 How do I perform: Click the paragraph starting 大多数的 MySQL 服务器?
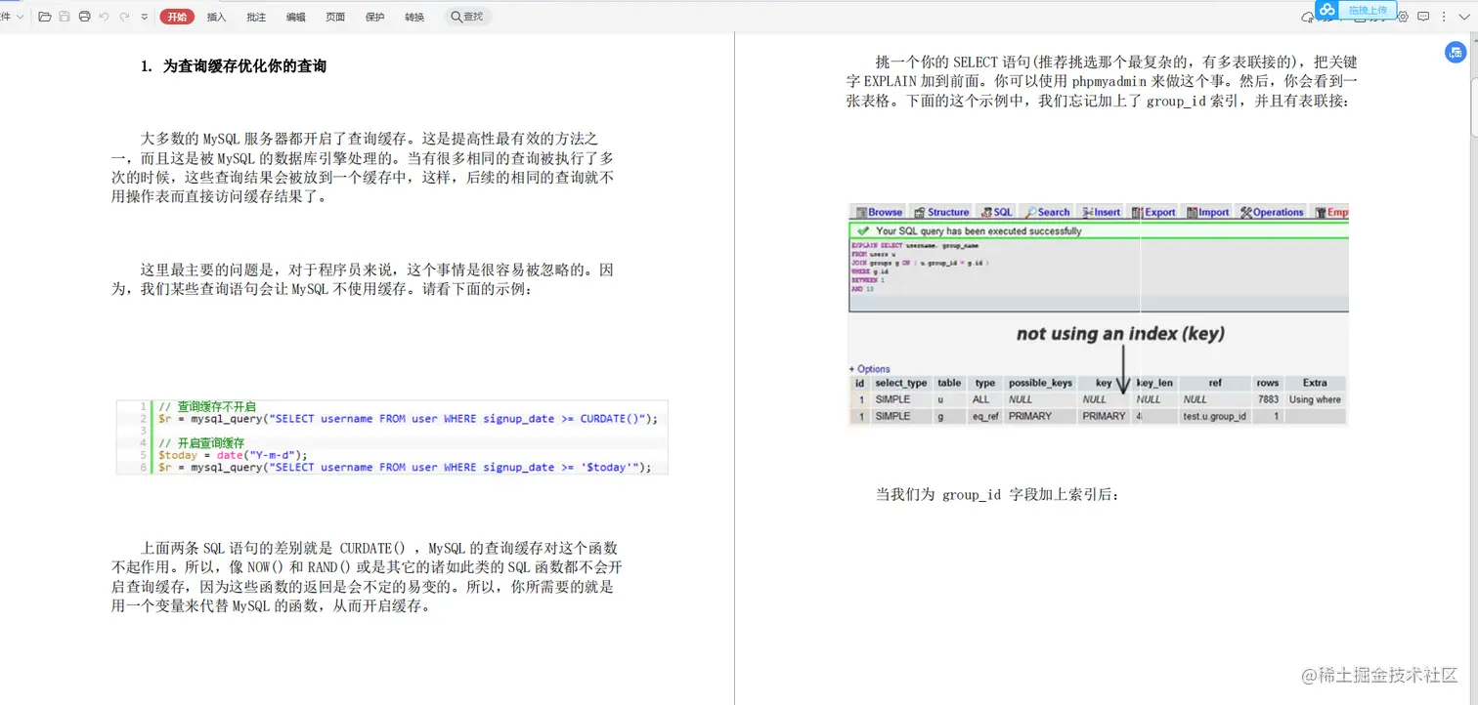point(364,167)
